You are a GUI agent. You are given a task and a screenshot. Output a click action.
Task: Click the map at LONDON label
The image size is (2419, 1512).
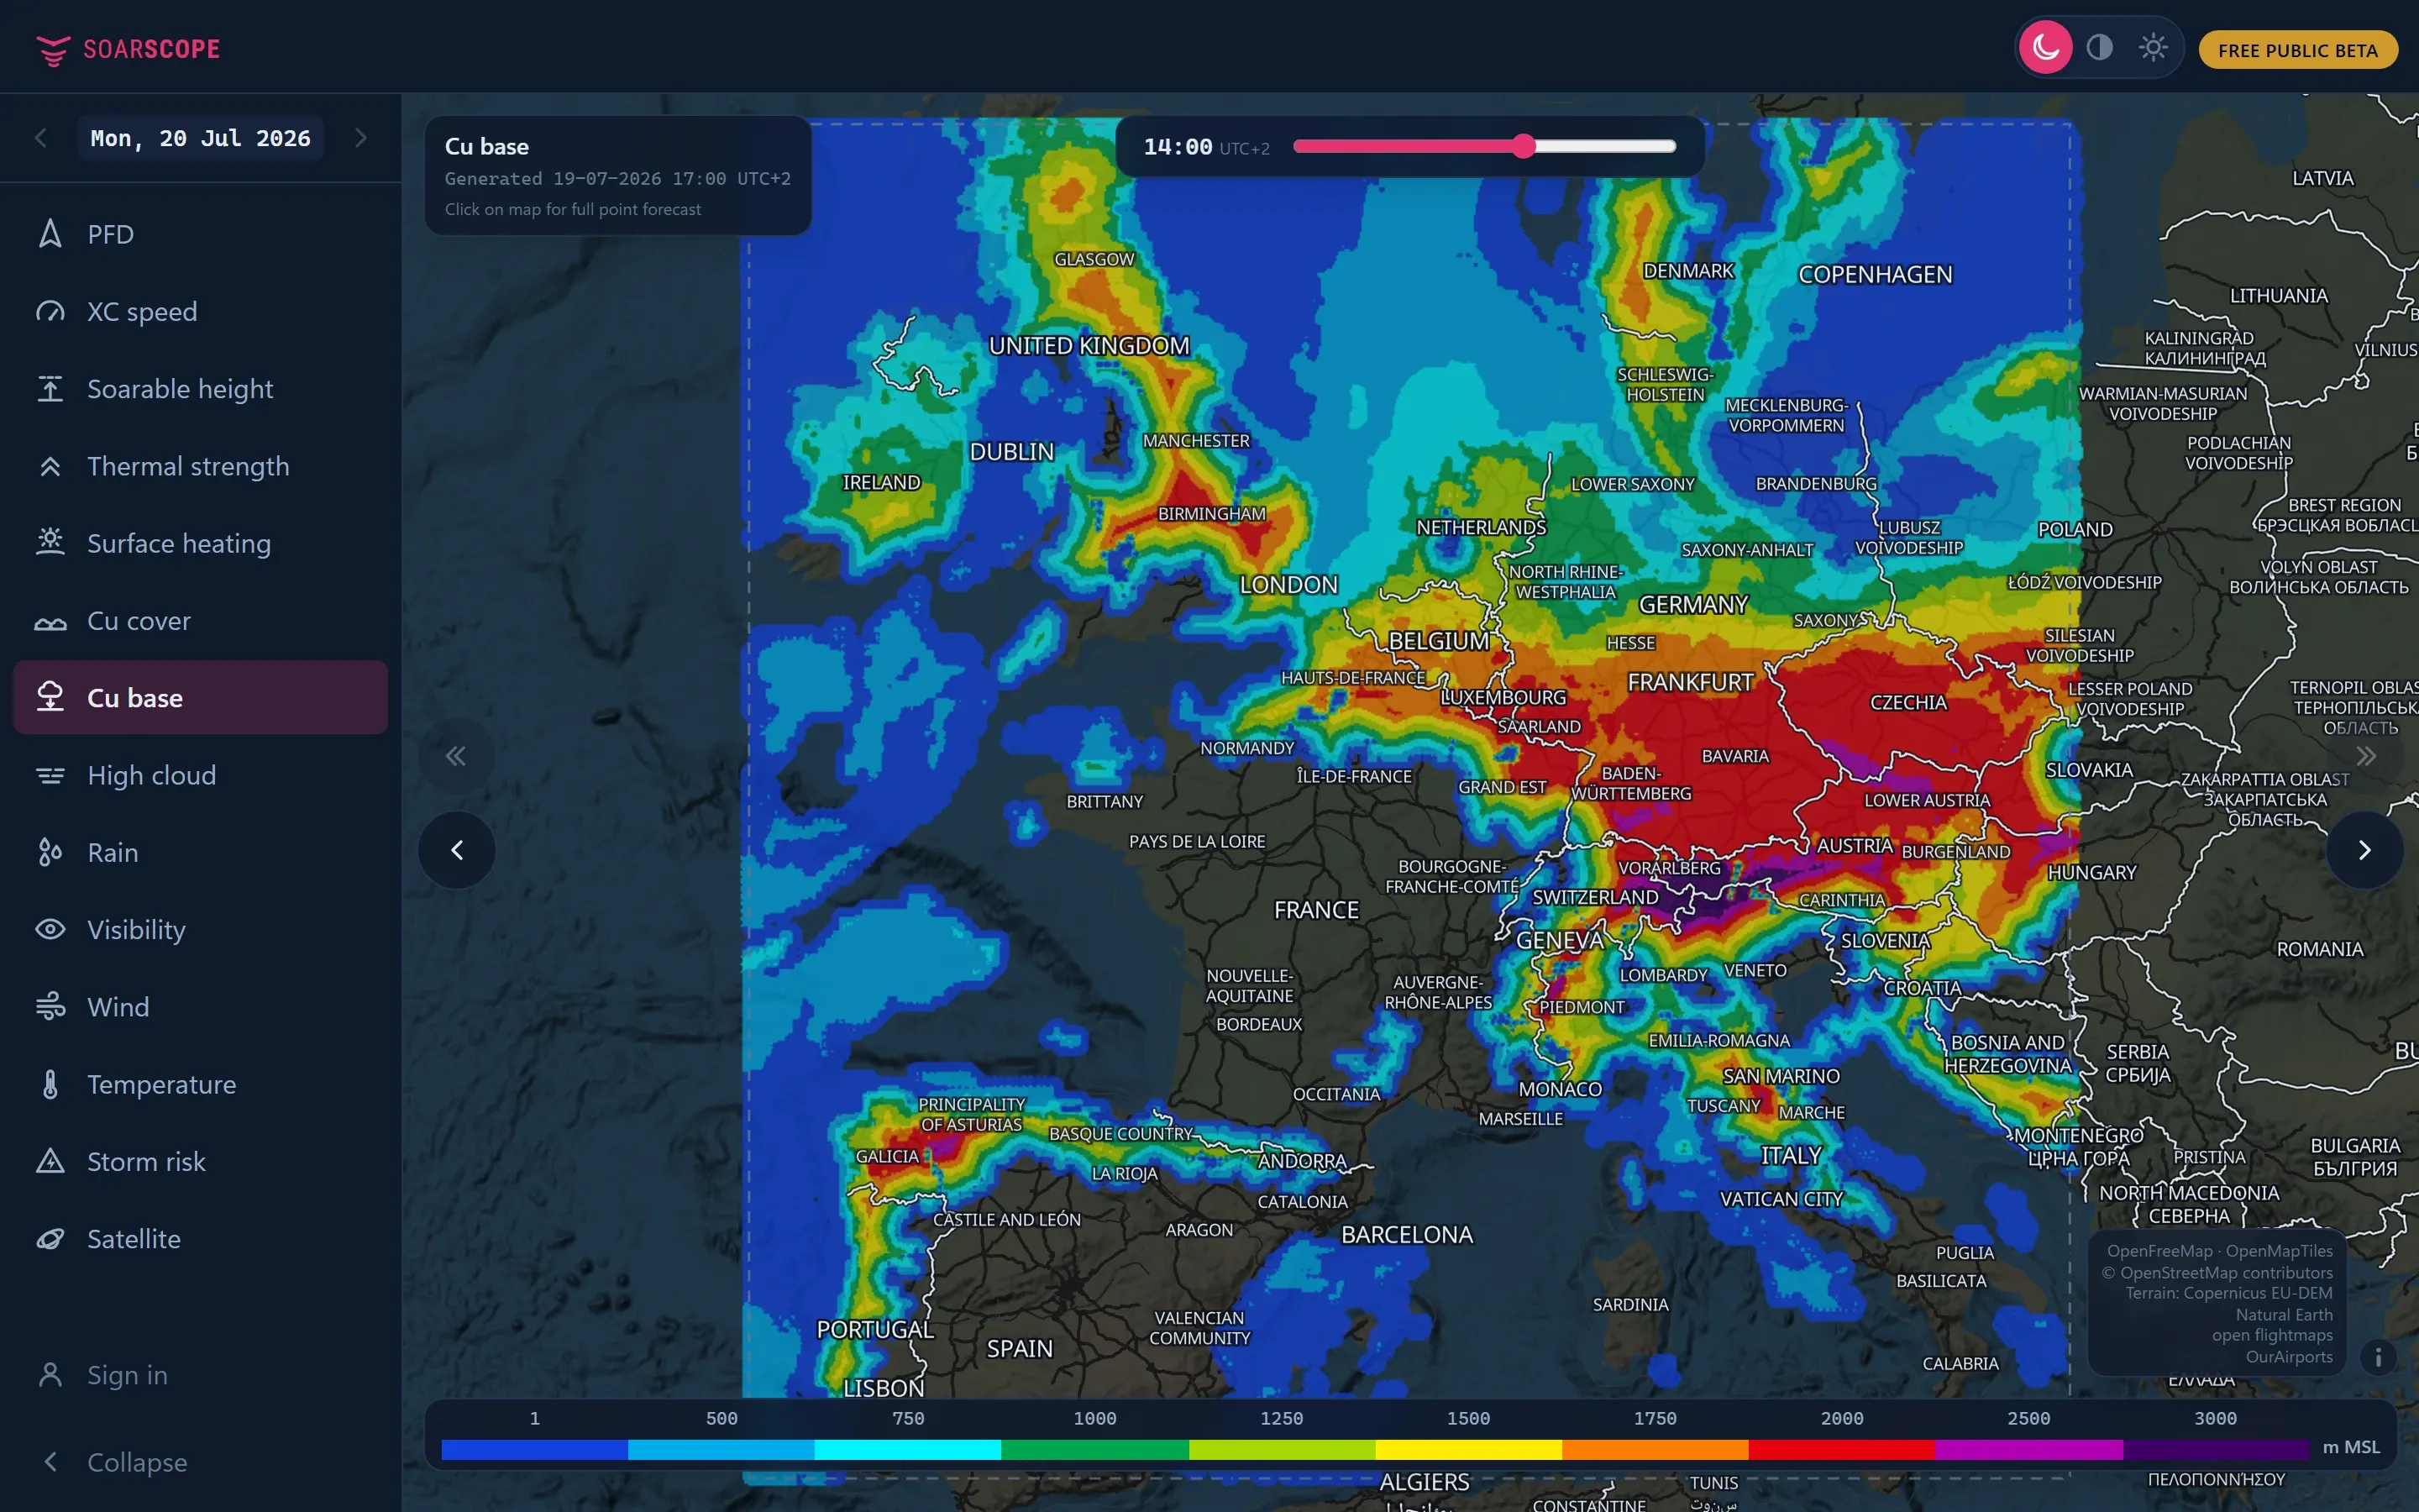point(1288,584)
